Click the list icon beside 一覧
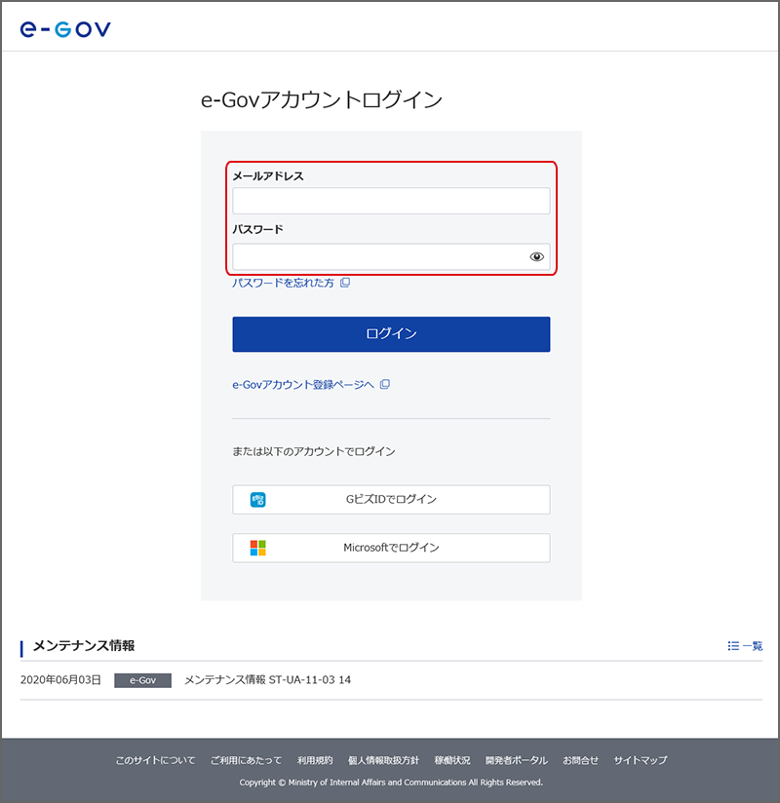This screenshot has height=803, width=780. click(x=733, y=646)
